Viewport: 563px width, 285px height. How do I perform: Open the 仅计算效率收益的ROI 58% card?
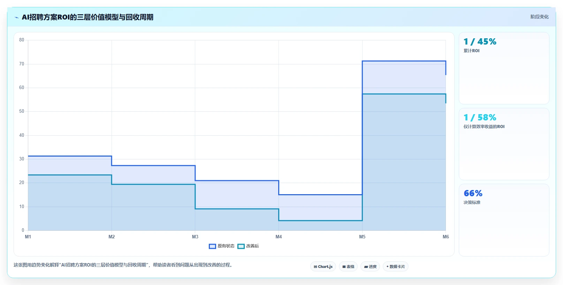(504, 144)
